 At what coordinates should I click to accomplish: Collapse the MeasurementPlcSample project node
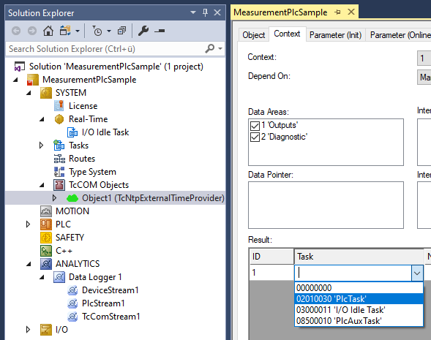tap(15, 80)
